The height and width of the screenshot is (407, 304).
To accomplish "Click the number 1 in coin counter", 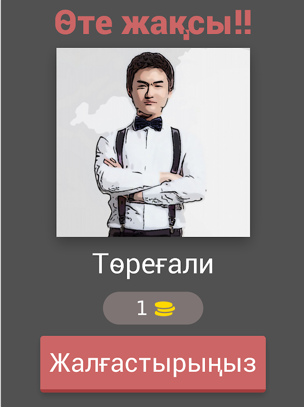I will pos(142,308).
